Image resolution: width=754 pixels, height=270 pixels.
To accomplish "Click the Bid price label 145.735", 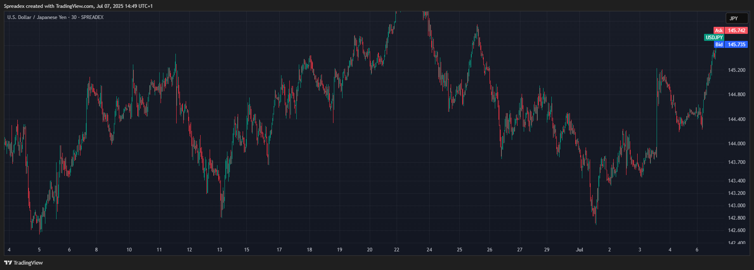I will pyautogui.click(x=736, y=45).
